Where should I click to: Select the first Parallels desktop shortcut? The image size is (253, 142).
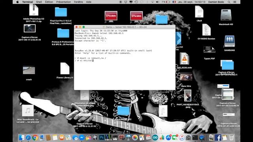point(111,17)
